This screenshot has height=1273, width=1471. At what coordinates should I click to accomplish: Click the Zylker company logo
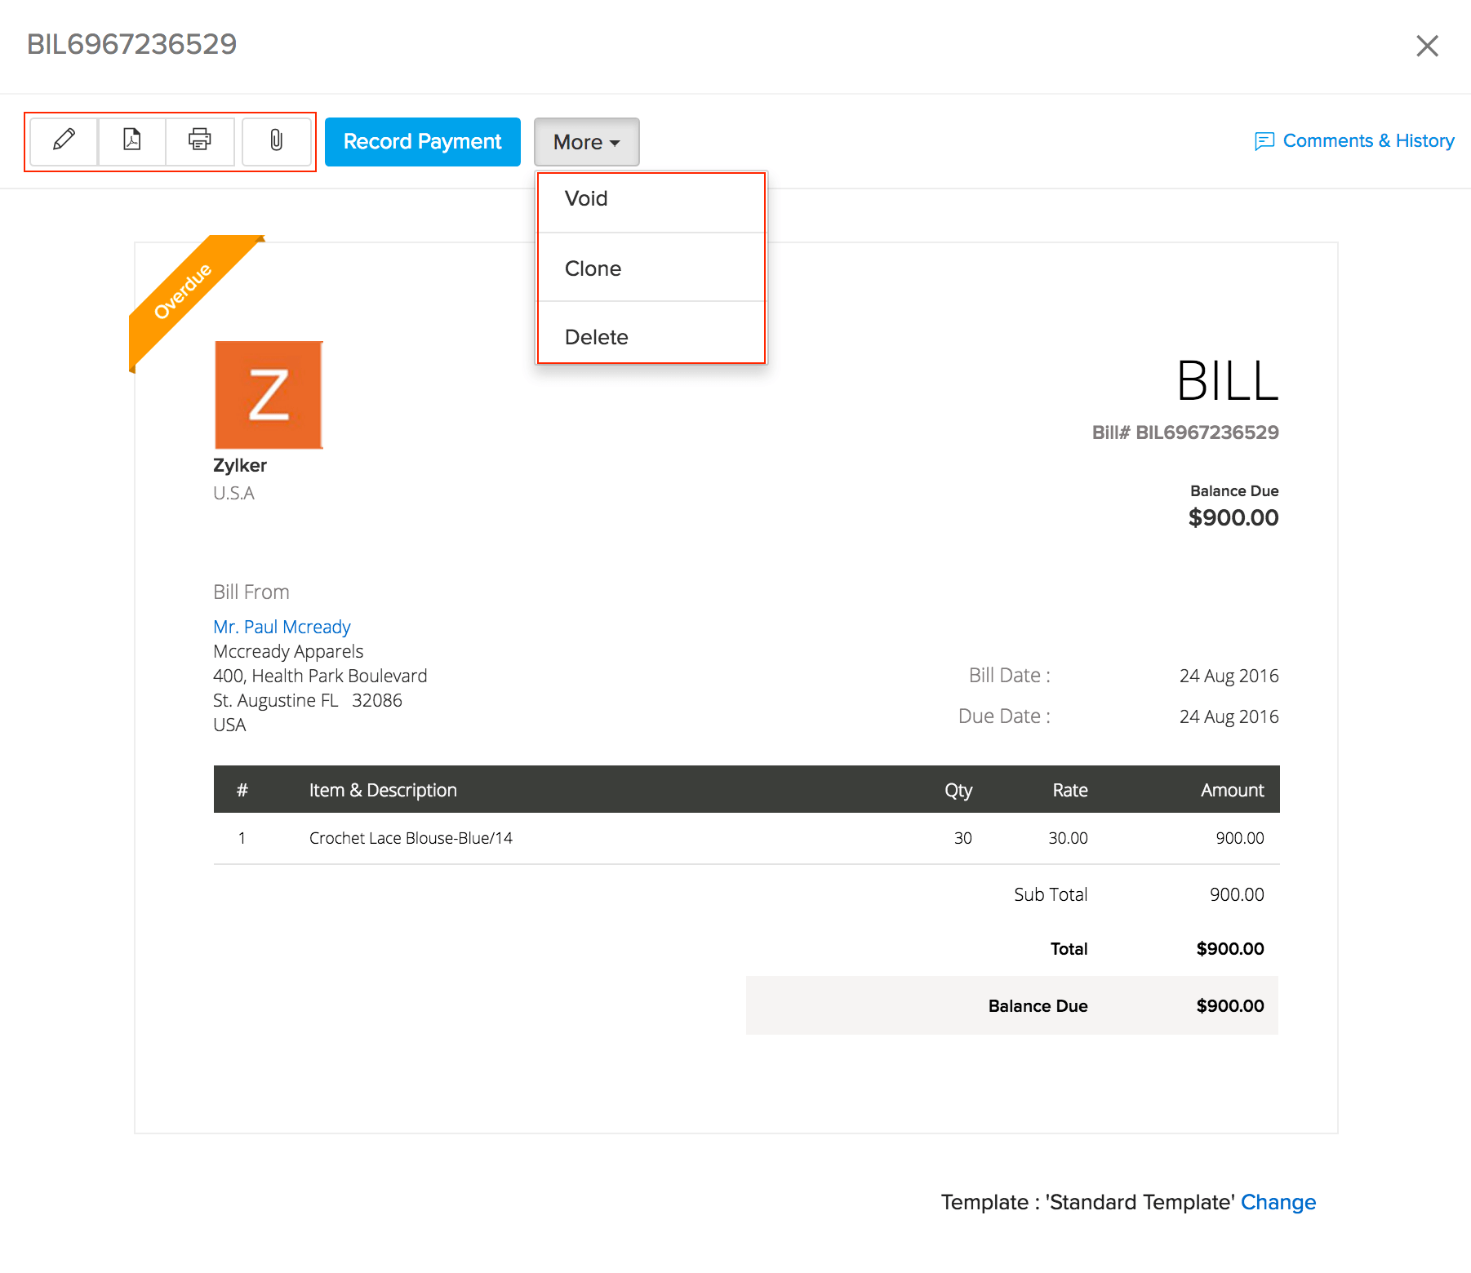pyautogui.click(x=269, y=395)
